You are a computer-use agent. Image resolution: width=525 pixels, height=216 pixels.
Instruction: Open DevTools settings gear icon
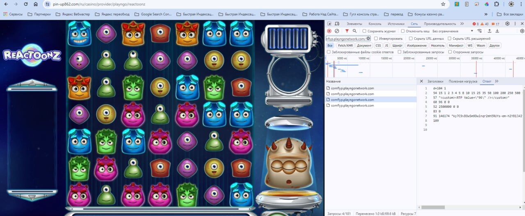(x=507, y=24)
